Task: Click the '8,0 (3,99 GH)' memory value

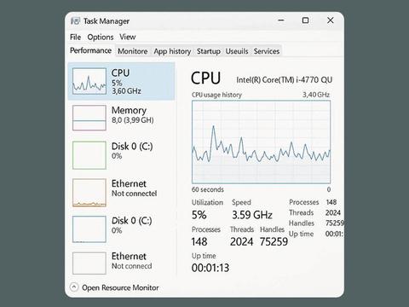Action: [133, 120]
